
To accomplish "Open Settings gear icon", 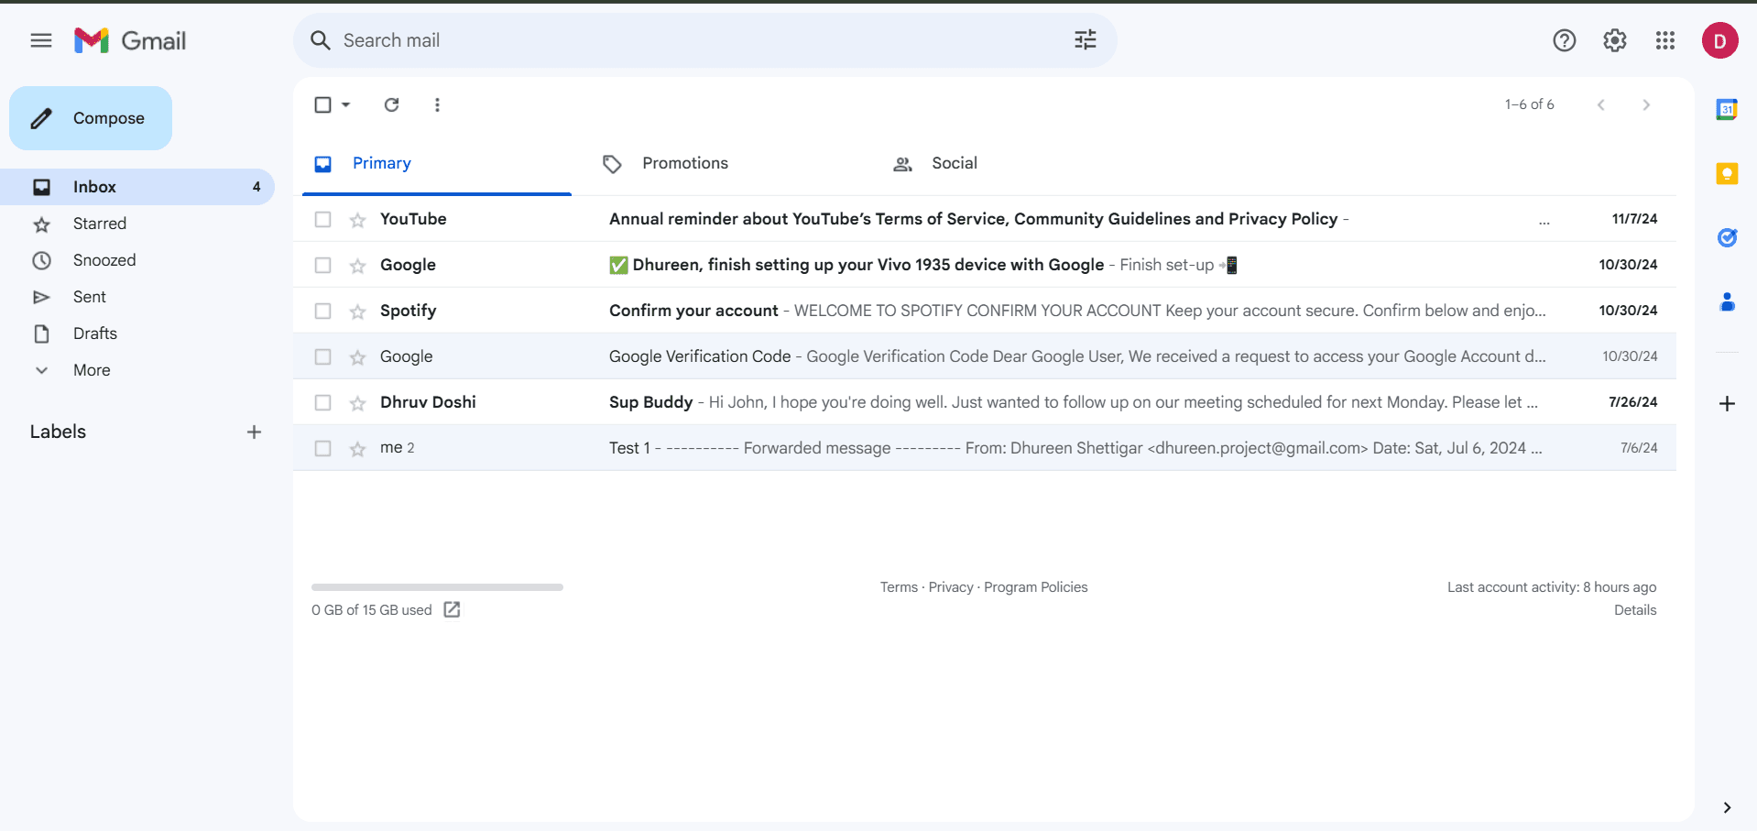I will 1615,40.
